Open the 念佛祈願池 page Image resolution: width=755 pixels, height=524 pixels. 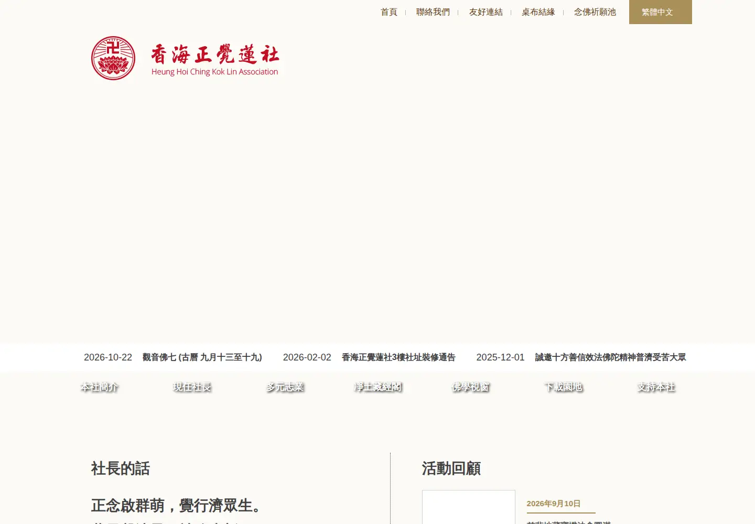point(595,12)
